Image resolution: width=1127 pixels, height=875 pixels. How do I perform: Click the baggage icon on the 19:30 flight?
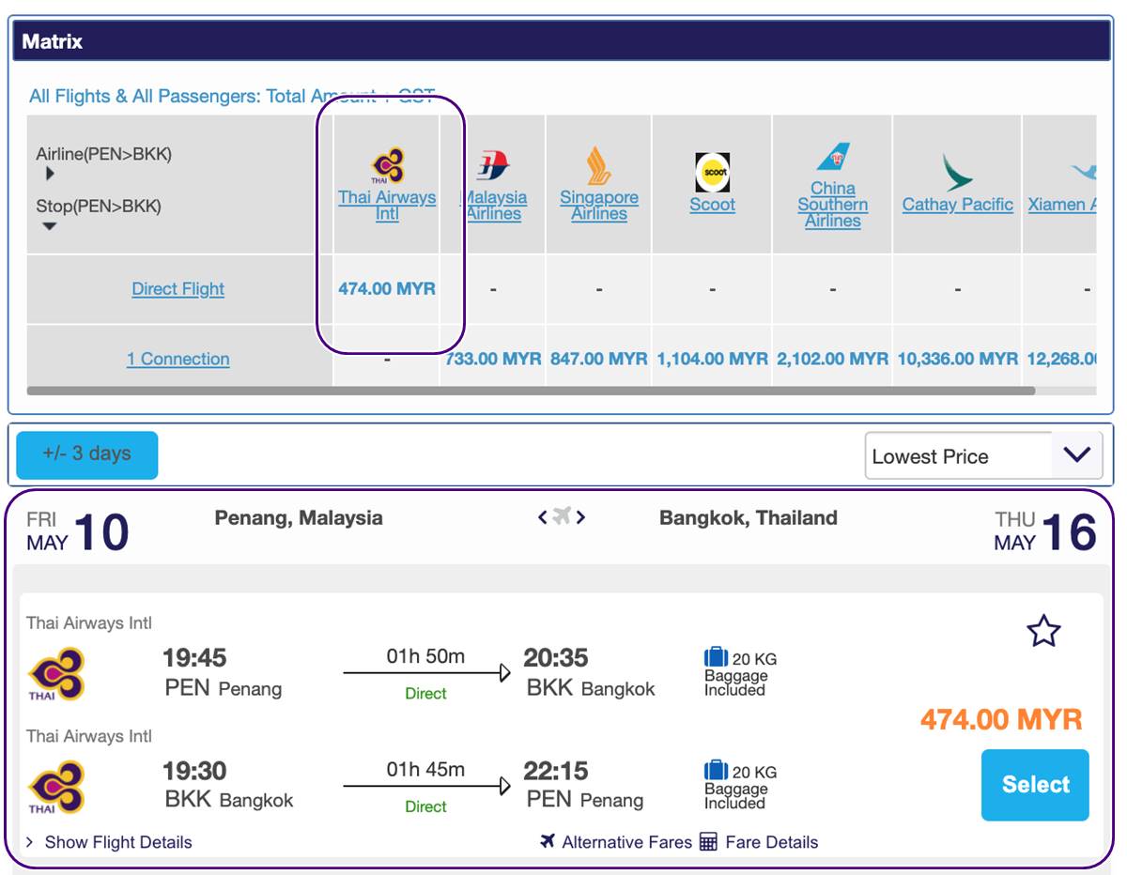(716, 771)
